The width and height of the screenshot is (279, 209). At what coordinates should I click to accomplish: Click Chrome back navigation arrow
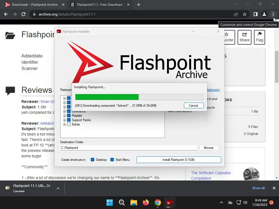[x=6, y=14]
